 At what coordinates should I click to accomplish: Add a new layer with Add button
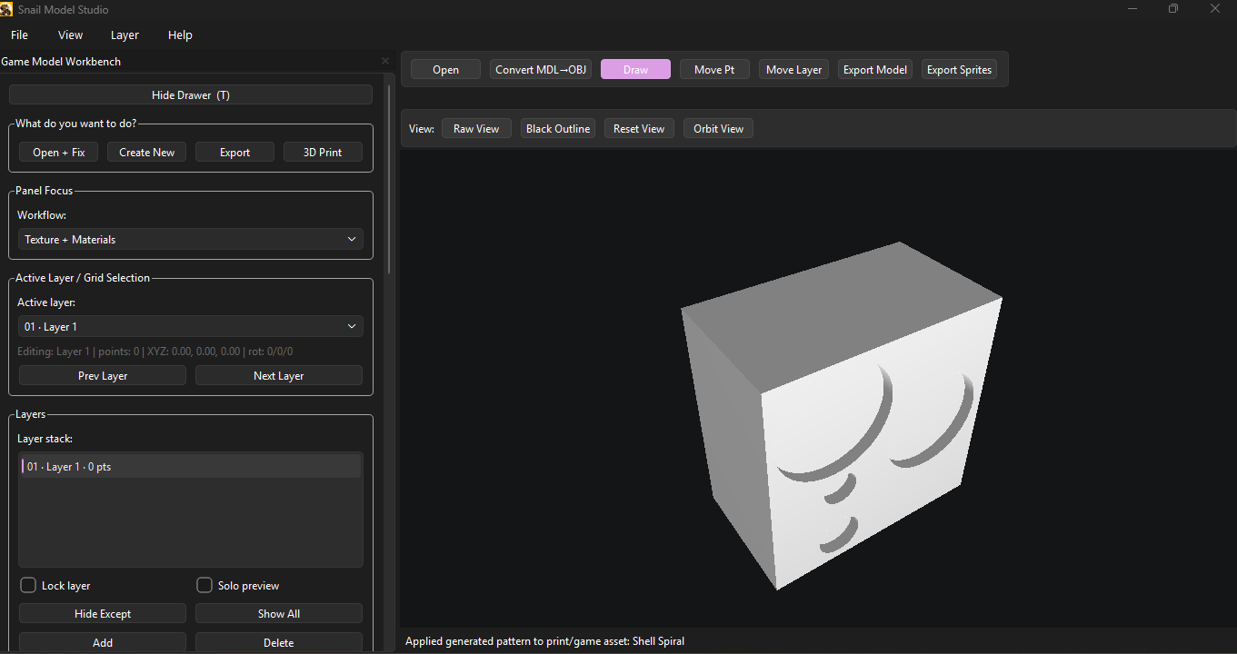tap(103, 642)
